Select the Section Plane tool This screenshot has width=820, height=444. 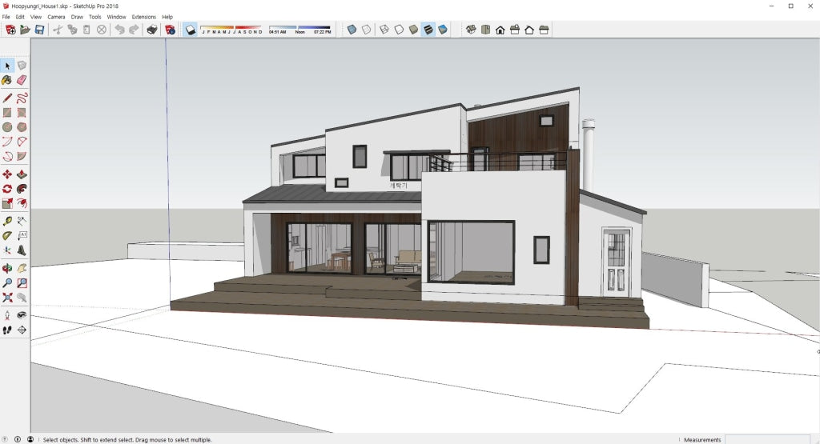pos(22,330)
